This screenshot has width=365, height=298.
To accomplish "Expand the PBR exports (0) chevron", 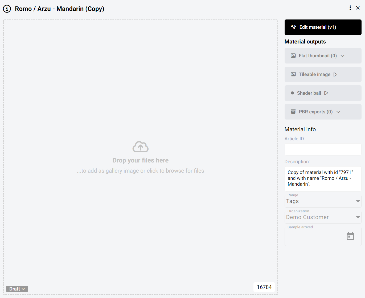I will pos(338,112).
